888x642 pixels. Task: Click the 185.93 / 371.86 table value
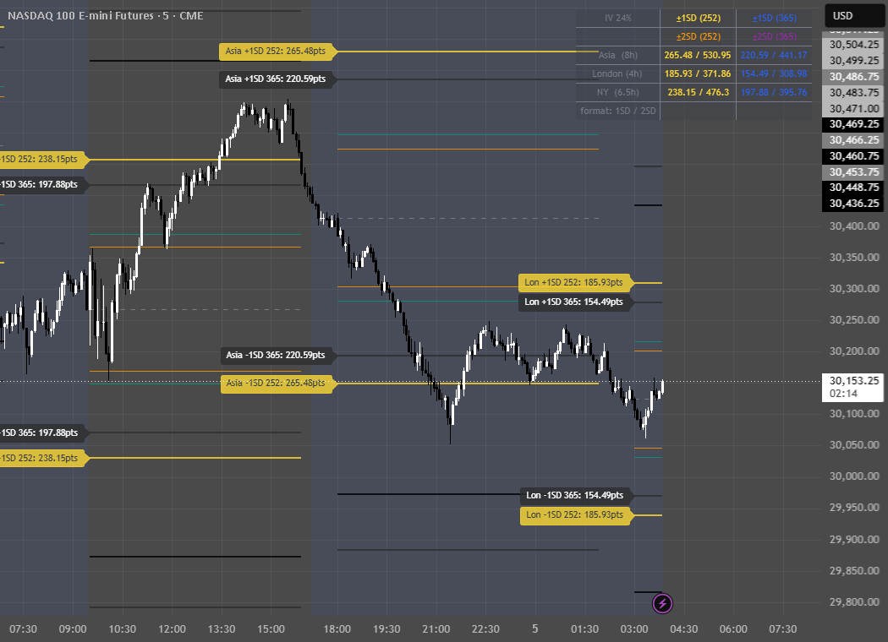pos(698,73)
